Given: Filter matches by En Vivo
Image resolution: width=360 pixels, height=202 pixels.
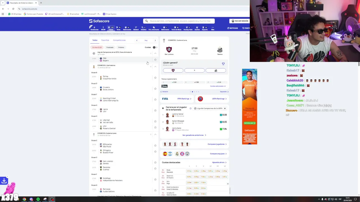Looking at the screenshot, I should coord(97,47).
